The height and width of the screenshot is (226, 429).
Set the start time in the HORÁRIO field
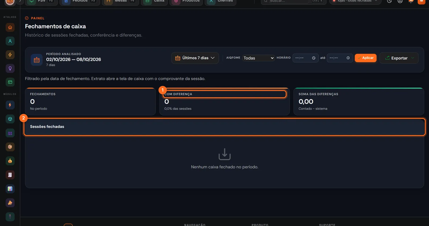click(x=305, y=58)
